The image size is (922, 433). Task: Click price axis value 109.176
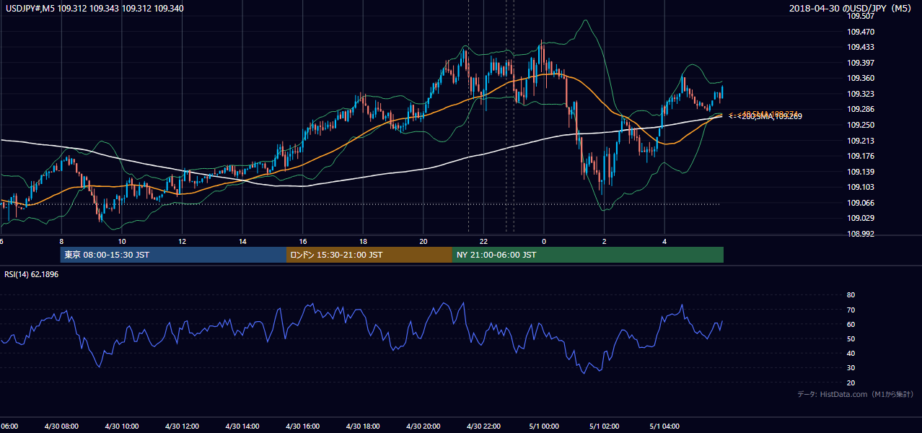(x=861, y=156)
